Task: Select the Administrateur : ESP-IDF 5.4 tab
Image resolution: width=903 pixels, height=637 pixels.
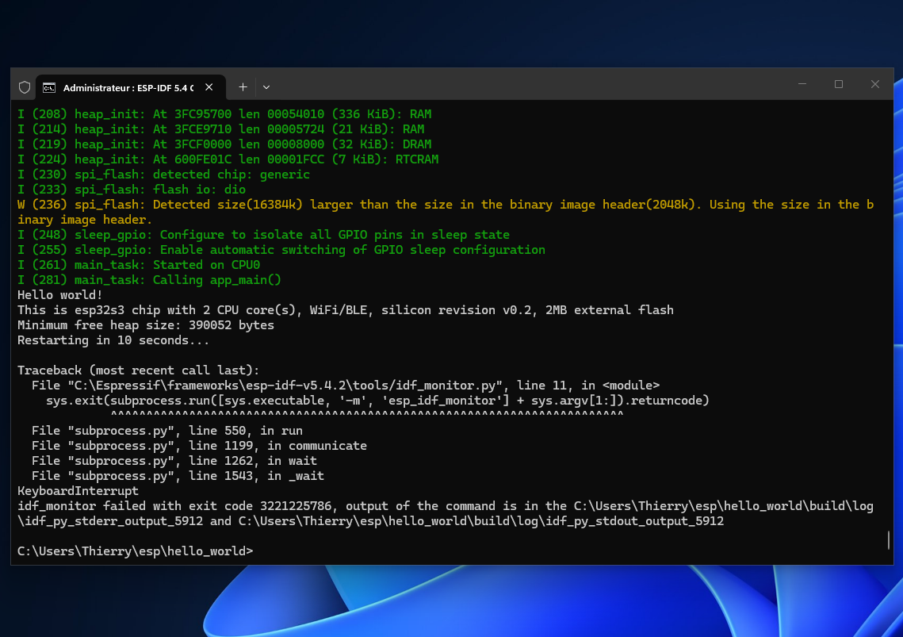Action: (x=131, y=87)
